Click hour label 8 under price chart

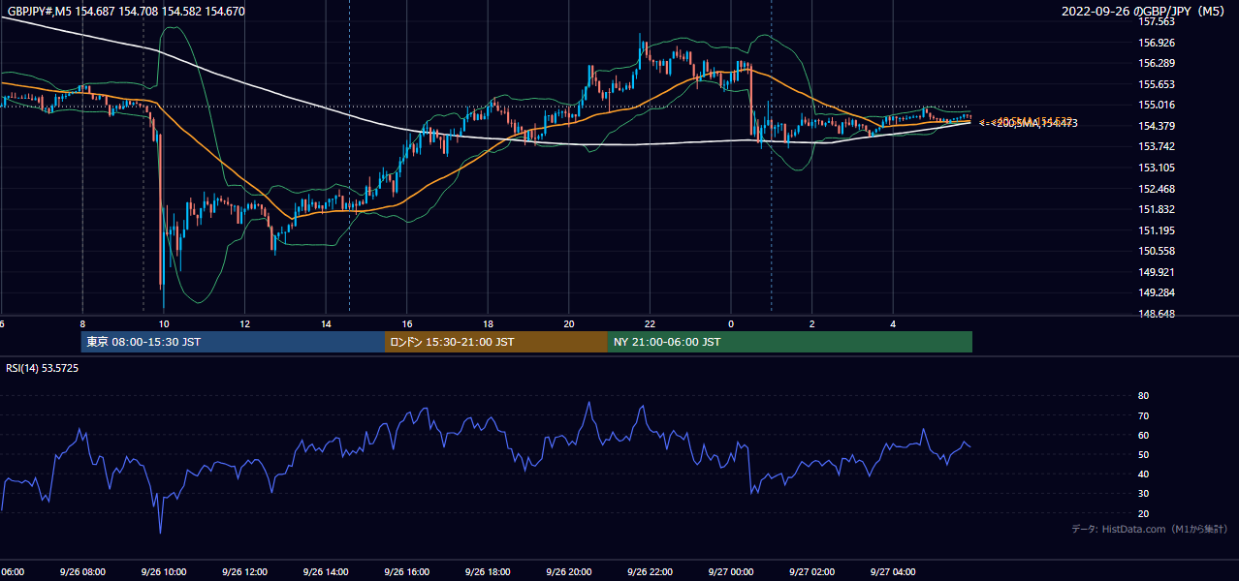tap(82, 323)
